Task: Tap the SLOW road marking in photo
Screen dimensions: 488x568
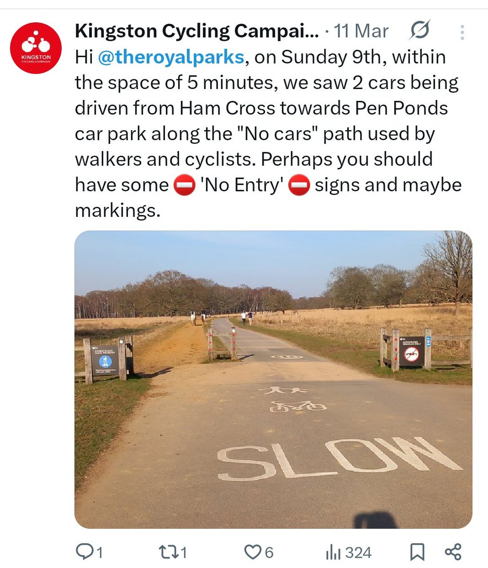Action: pyautogui.click(x=340, y=457)
